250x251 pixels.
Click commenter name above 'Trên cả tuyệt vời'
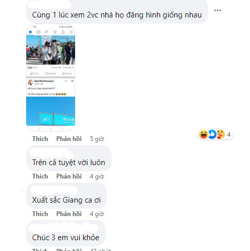51,153
